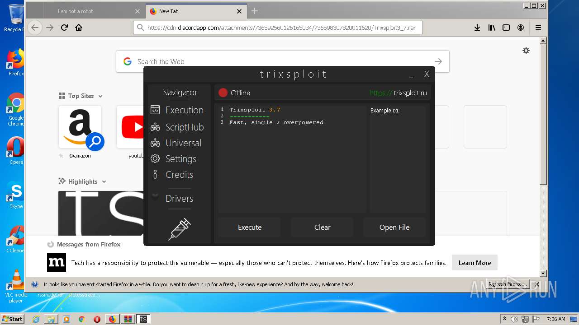Open a new Firefox tab with plus
Screen dimensions: 579x325
255,11
